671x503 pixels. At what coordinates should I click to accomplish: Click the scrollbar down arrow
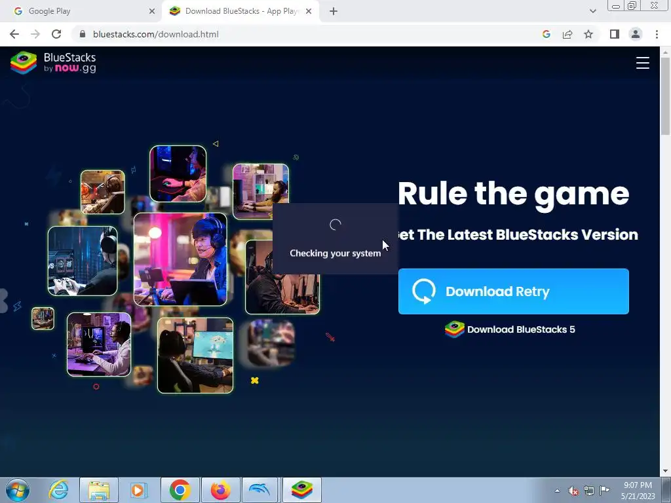pos(665,472)
